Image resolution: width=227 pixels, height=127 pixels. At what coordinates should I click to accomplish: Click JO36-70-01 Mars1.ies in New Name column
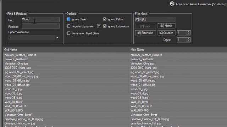pyautogui.click(x=143, y=68)
